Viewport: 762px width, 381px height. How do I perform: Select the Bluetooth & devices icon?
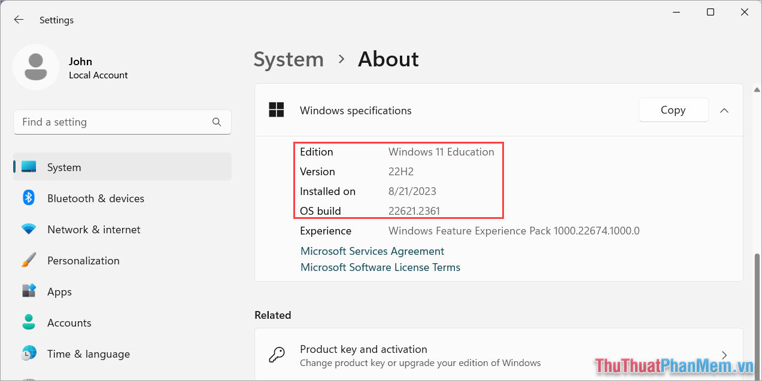click(x=28, y=198)
